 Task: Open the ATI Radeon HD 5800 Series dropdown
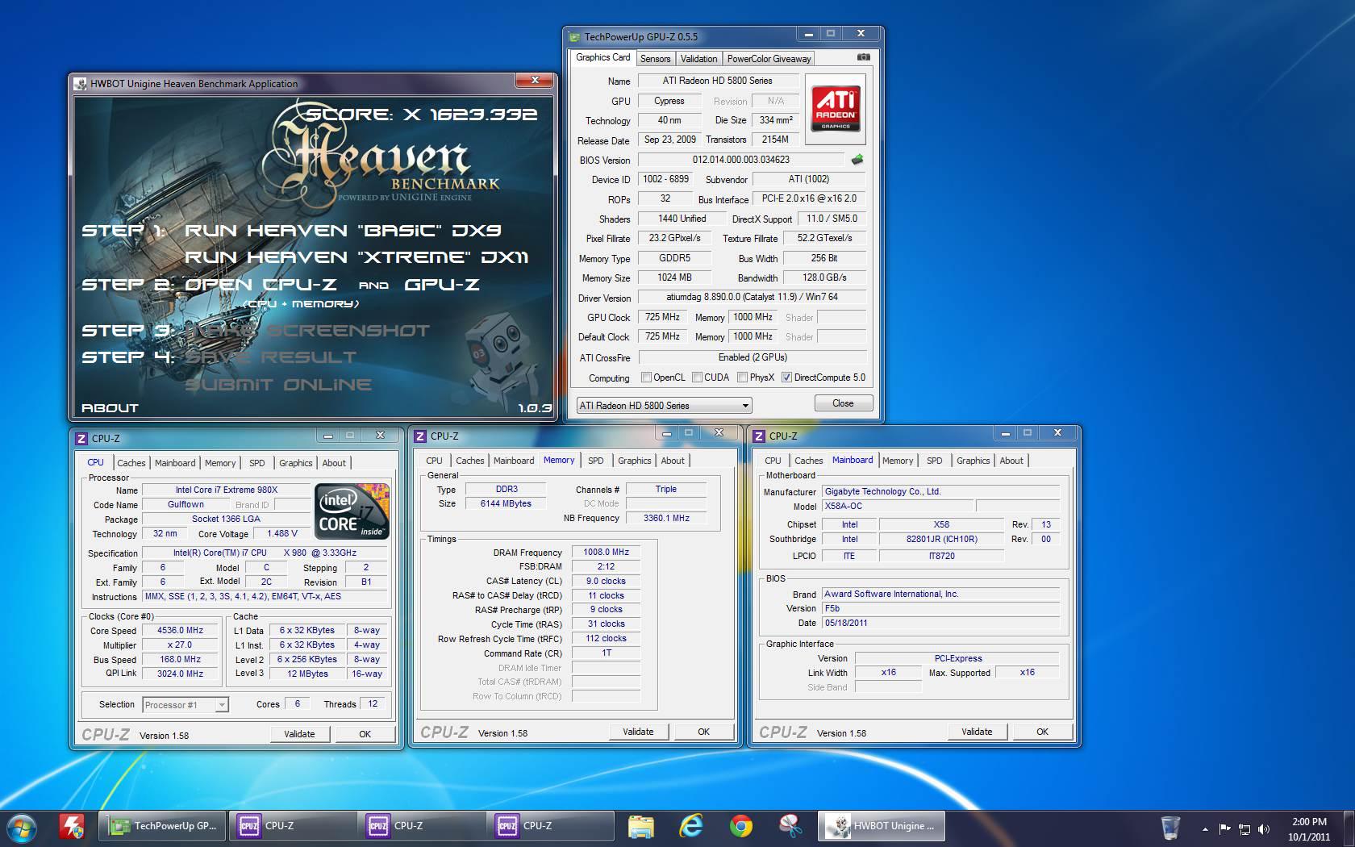point(664,405)
